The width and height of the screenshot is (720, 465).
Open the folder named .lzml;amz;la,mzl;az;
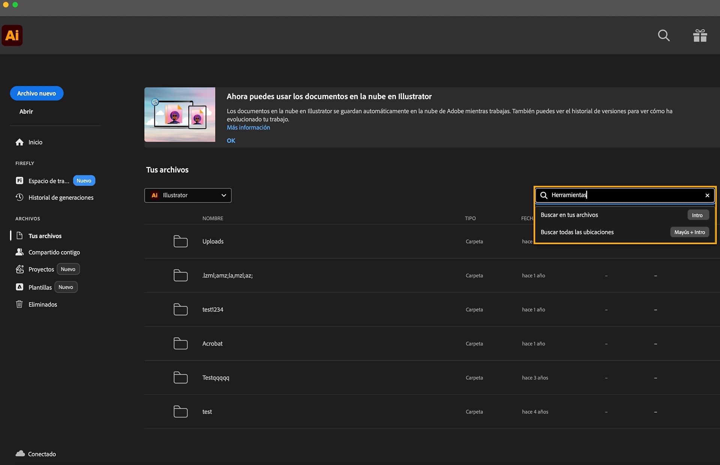(x=228, y=275)
